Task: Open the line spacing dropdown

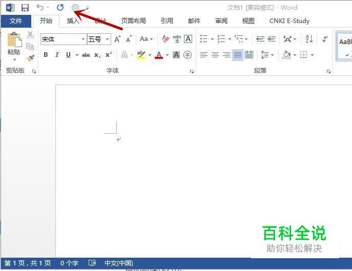Action: tap(267, 55)
